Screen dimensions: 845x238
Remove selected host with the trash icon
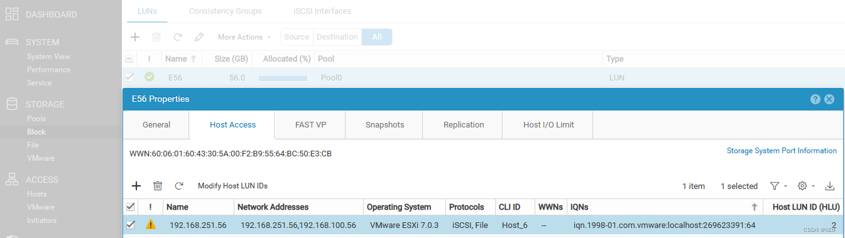tap(158, 186)
